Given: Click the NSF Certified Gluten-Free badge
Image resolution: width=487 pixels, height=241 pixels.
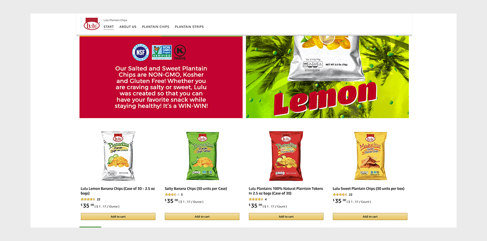Looking at the screenshot, I should pos(141,52).
